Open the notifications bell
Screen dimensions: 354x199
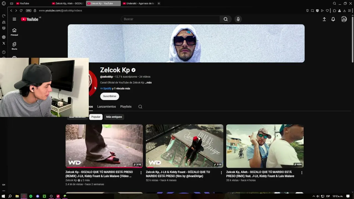coord(333,19)
